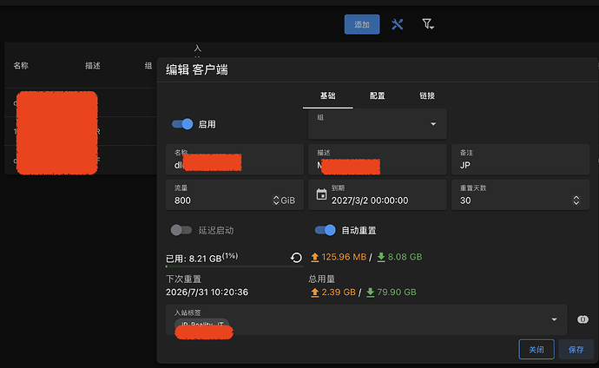Image resolution: width=599 pixels, height=368 pixels.
Task: Open the tools wrench icon
Action: click(x=398, y=24)
